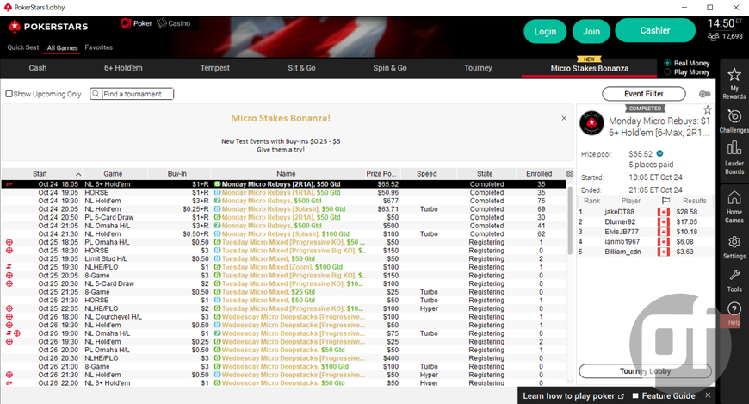Screen dimensions: 749x404
Task: Click the Casino icon in header
Action: (x=162, y=23)
